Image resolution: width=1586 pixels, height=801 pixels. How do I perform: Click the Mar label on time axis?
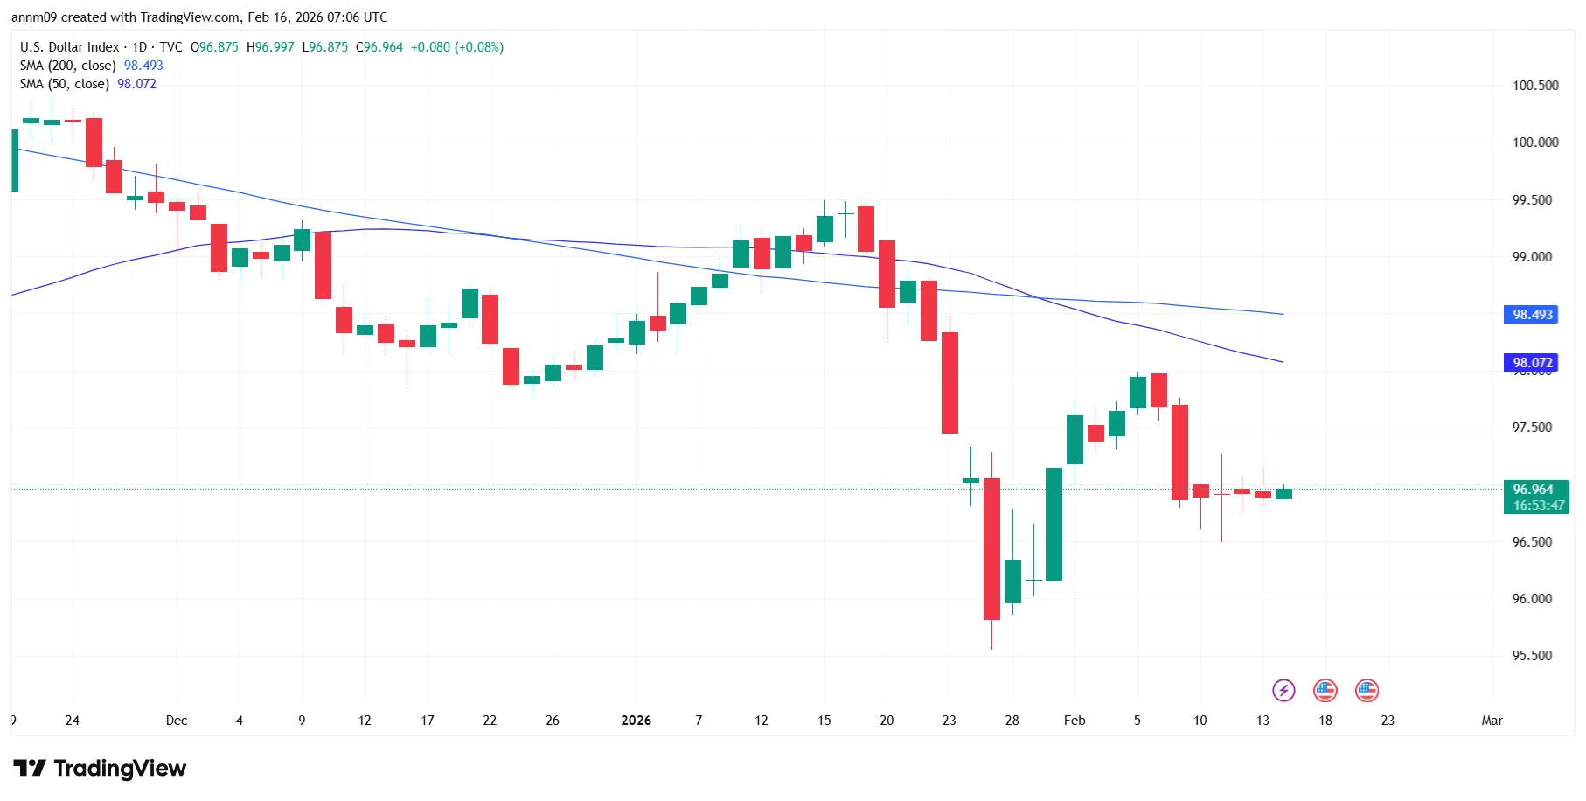[1492, 721]
